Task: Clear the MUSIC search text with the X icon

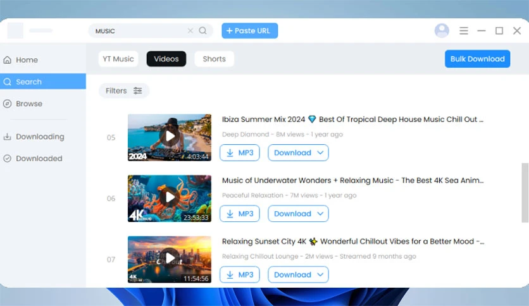Action: click(x=190, y=31)
